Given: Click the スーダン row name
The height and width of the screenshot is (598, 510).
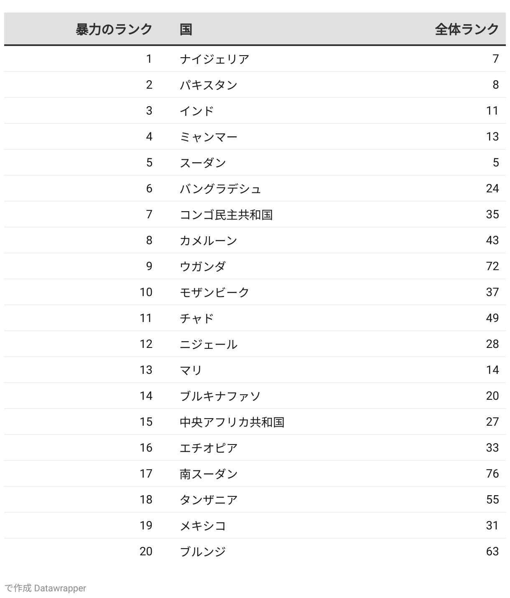Looking at the screenshot, I should tap(203, 163).
